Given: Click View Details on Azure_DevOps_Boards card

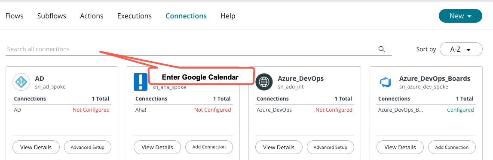Looking at the screenshot, I should pos(400,147).
